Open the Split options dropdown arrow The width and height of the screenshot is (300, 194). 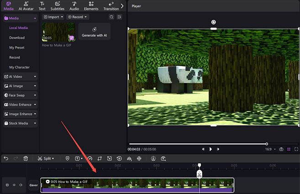coord(53,158)
